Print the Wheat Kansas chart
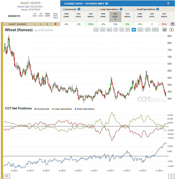Viewport: 176px width, 179px height. coord(165,30)
